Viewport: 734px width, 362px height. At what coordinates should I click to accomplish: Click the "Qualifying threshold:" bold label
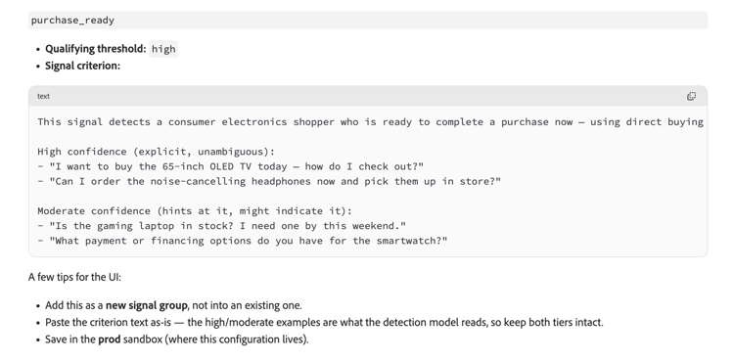pos(96,49)
